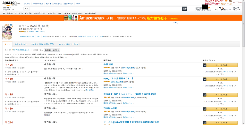Open 国内向け発送料金 link in the 古本屋の中村 row

(x=110, y=117)
